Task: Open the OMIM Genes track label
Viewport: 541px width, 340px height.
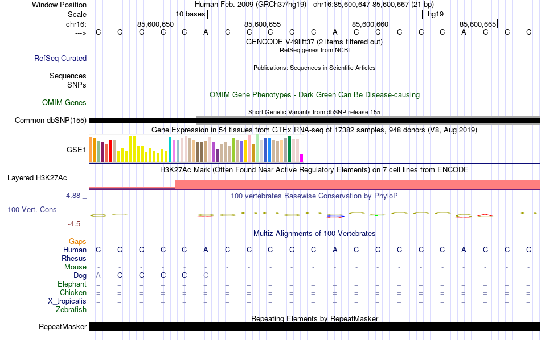Action: pos(64,103)
